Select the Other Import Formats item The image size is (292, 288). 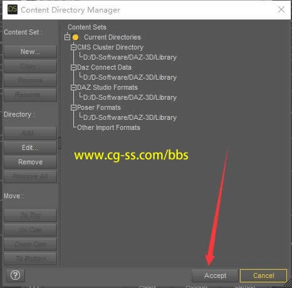click(x=108, y=127)
